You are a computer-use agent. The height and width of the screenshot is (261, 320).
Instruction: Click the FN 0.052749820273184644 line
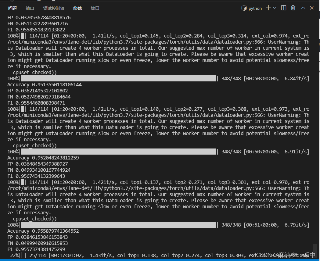(x=39, y=97)
